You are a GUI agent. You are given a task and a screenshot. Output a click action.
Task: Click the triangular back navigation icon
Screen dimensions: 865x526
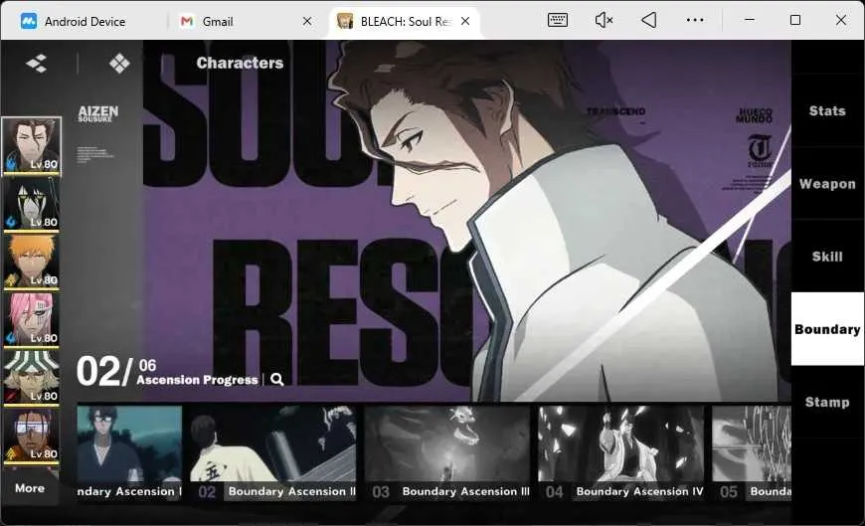648,21
